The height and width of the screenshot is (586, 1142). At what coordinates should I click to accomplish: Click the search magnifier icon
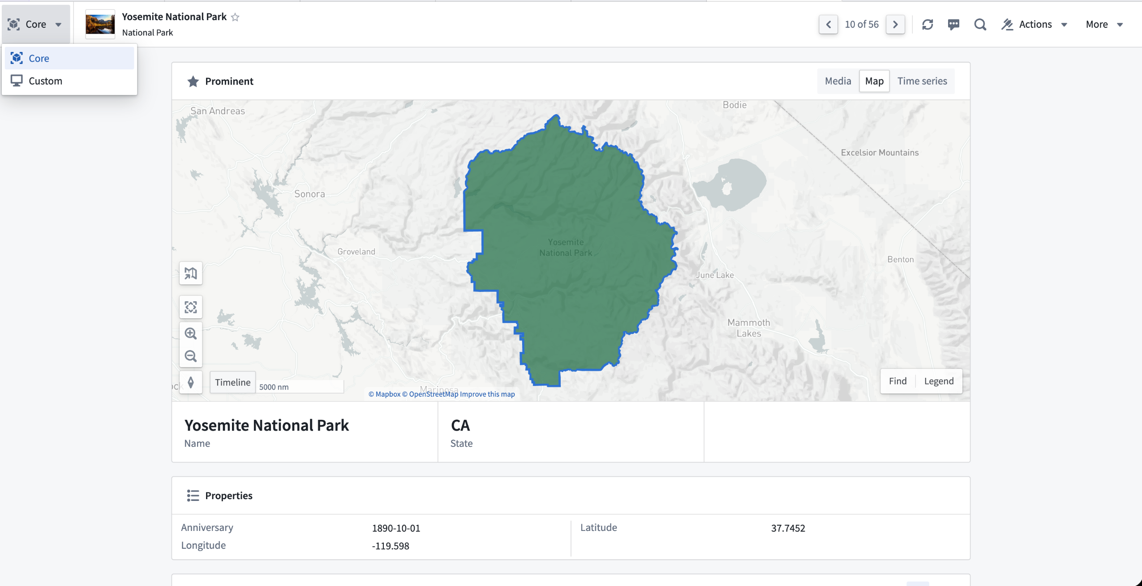980,24
